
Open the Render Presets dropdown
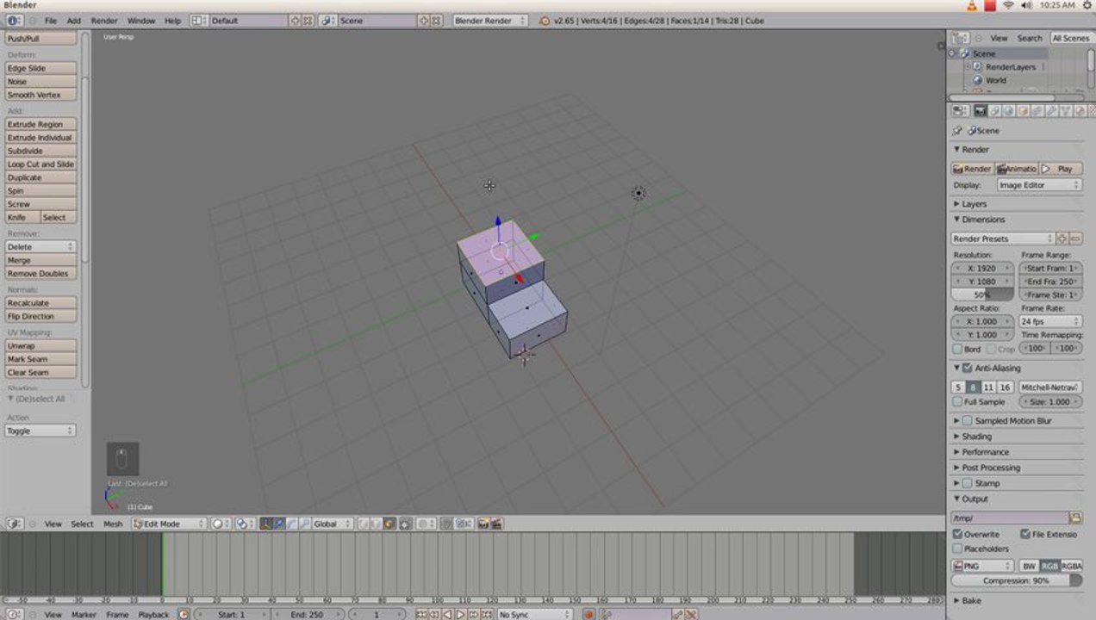(x=1003, y=239)
